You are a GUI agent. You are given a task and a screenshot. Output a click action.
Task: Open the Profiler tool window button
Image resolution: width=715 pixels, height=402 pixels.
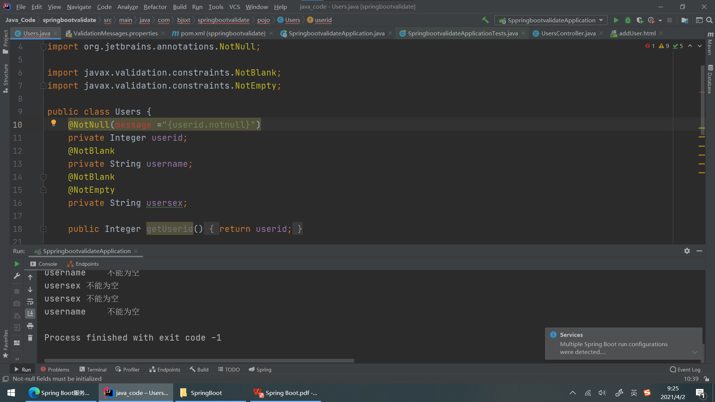[128, 369]
